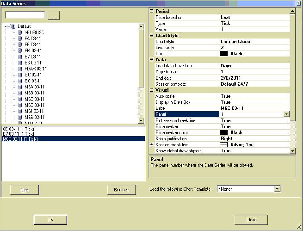
Task: Select the ES 03-11 instrument icon
Action: pos(20,63)
